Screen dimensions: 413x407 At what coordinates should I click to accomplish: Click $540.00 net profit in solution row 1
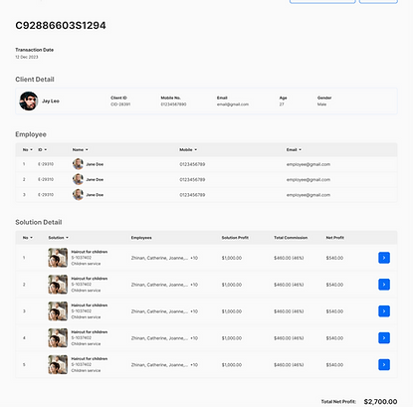[334, 258]
